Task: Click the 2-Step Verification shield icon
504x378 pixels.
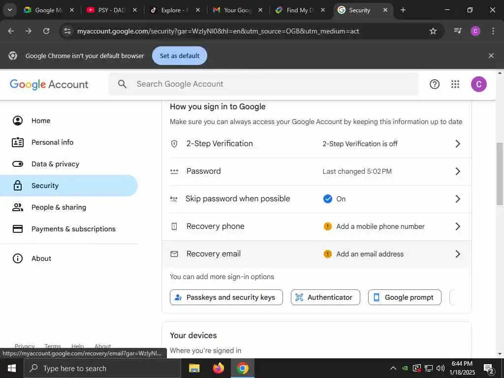Action: tap(174, 144)
